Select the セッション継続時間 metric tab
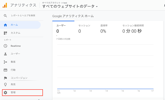 133,29
